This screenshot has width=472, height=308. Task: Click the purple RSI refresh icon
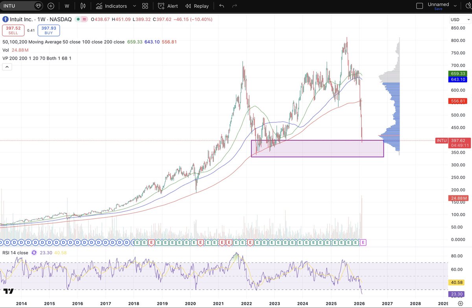tap(34, 253)
